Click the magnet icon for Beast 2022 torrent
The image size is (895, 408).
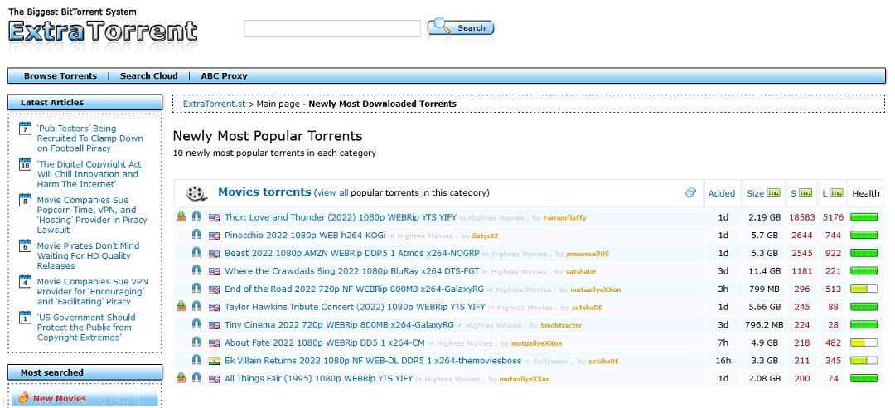click(196, 253)
